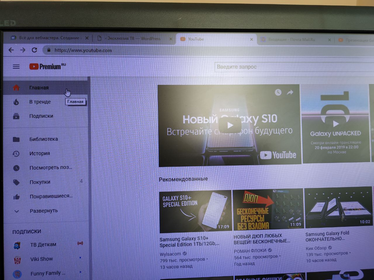The height and width of the screenshot is (280, 374).
Task: Click the browser back arrow
Action: point(11,50)
